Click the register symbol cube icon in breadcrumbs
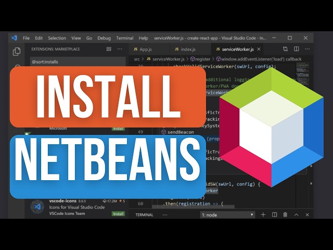 click(193, 59)
